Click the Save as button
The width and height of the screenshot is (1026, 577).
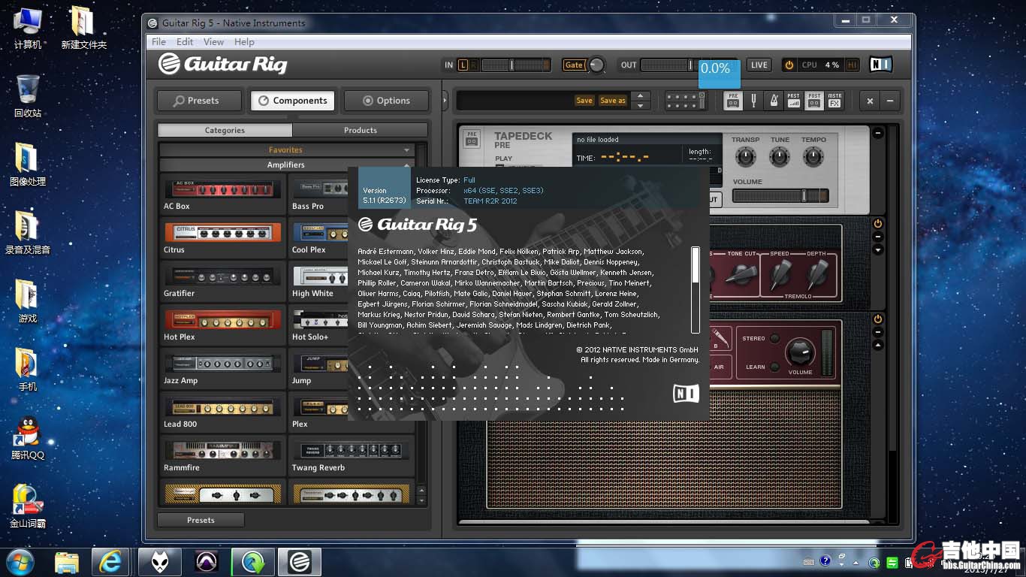[612, 101]
